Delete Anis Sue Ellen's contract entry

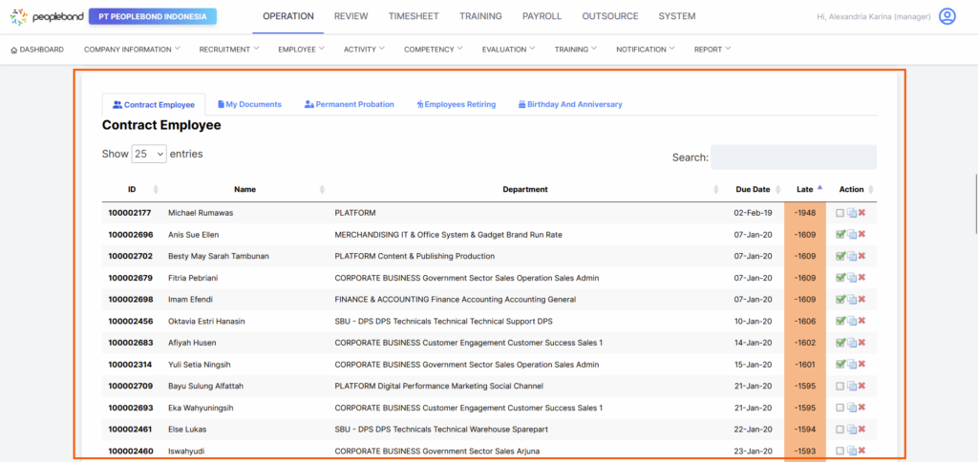click(861, 235)
